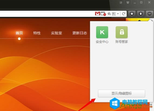The image size is (154, 111).
Task: Open the downloads arrow toolbar button
Action: pos(141,14)
